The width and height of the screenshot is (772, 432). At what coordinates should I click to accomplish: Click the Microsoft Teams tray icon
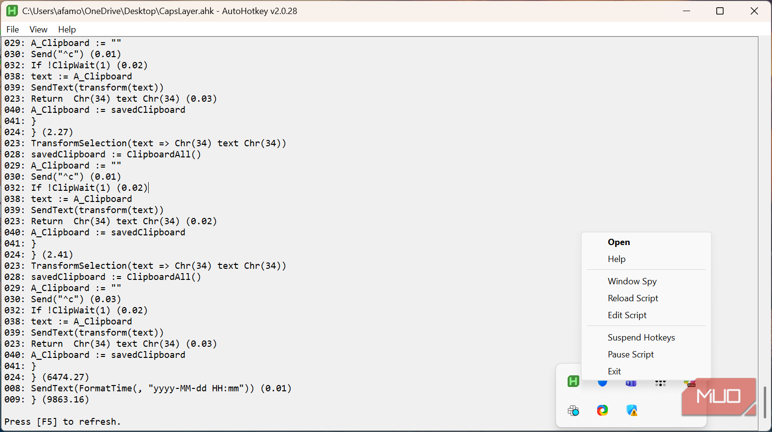[631, 383]
